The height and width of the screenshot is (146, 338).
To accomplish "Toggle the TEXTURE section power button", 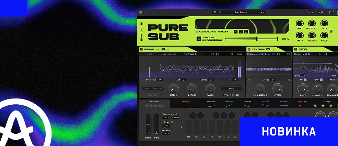I will (249, 49).
